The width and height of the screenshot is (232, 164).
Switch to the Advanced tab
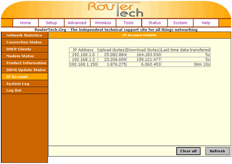pos(77,23)
